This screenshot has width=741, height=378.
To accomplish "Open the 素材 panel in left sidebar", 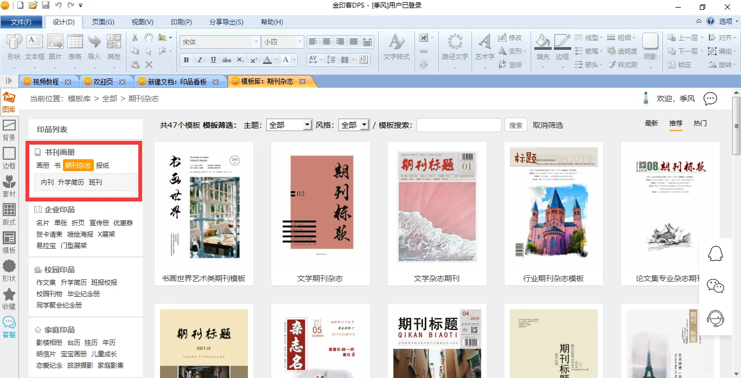I will coord(9,186).
